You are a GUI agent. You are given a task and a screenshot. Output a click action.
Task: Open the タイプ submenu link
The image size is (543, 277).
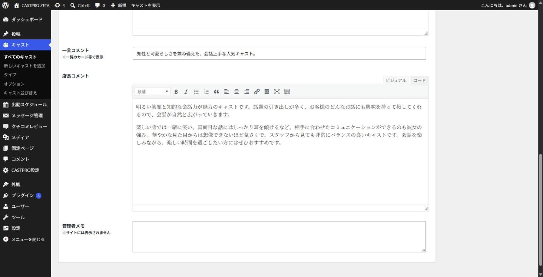[x=10, y=75]
